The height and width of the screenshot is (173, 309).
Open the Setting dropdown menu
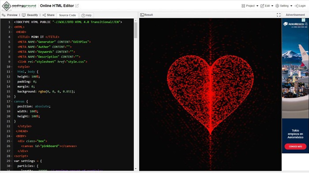point(284,6)
